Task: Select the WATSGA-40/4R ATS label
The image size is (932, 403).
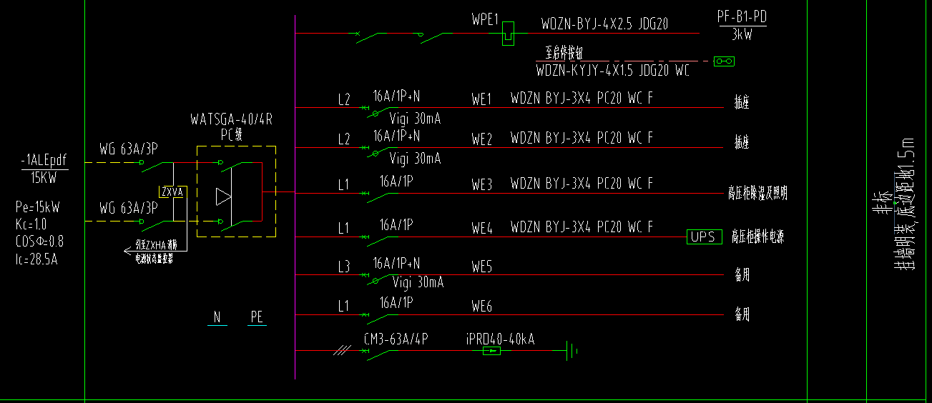Action: click(231, 118)
